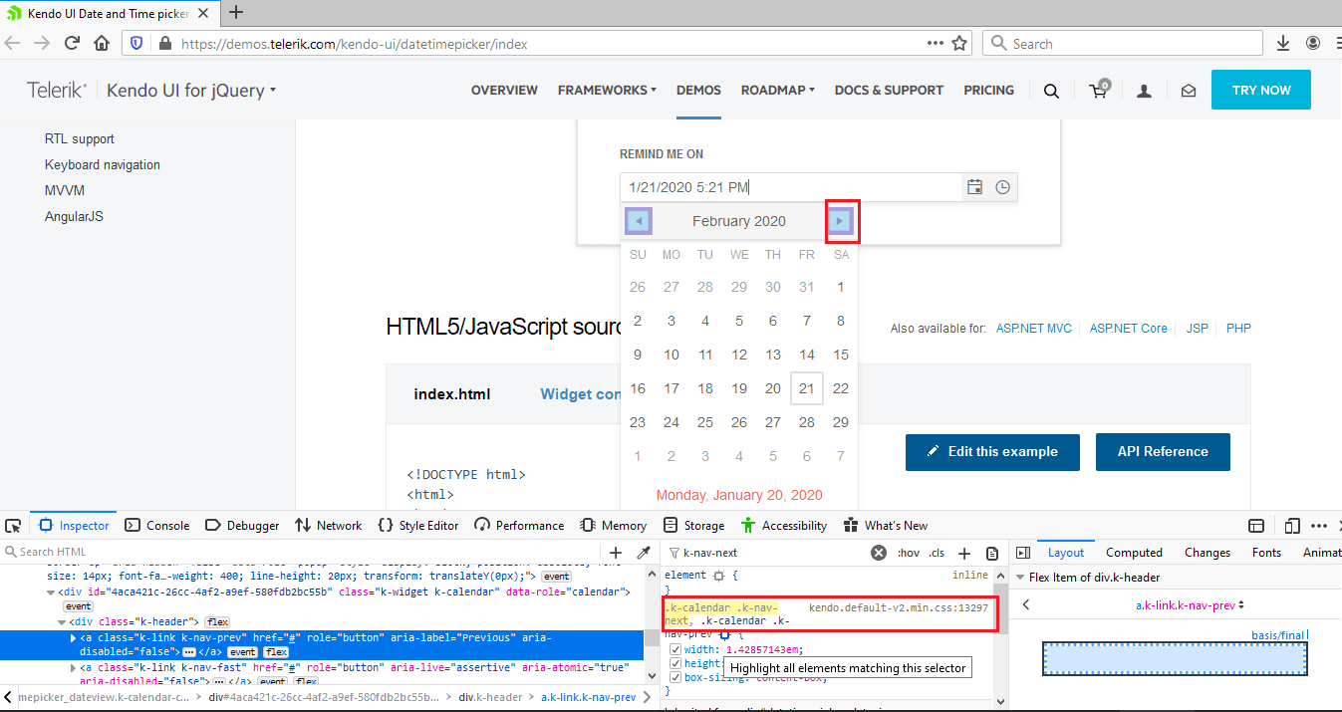This screenshot has height=712, width=1342.
Task: Click the TRY NOW button
Action: pos(1260,90)
